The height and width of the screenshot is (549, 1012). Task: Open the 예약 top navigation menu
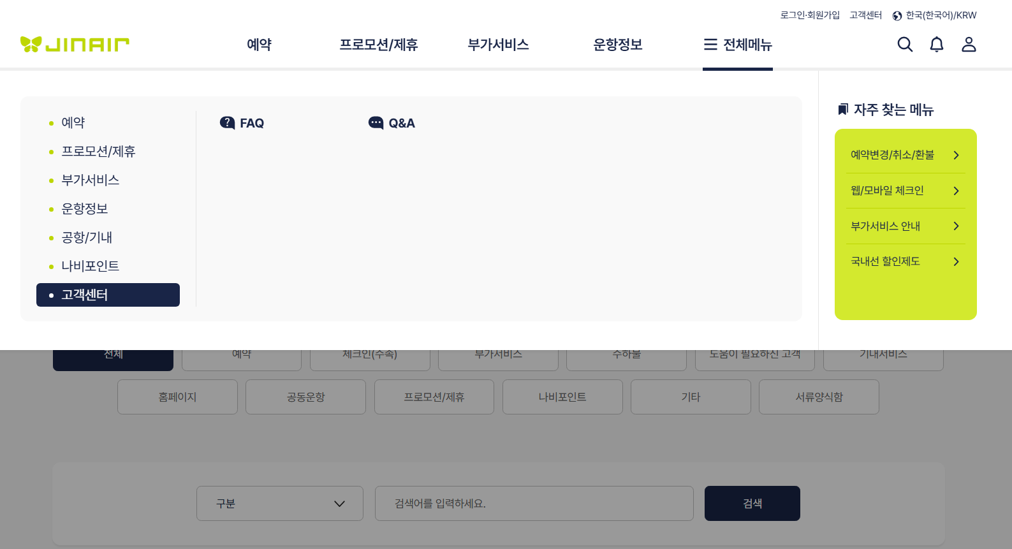tap(260, 45)
